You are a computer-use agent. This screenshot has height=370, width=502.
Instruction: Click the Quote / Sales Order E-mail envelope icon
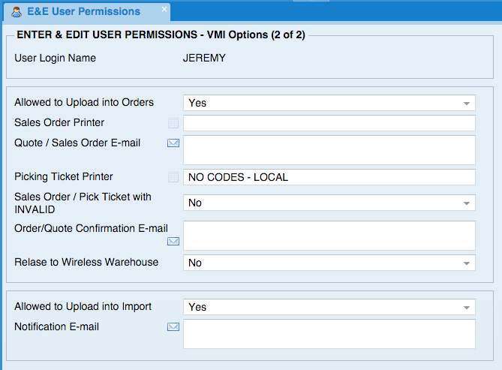coord(173,143)
